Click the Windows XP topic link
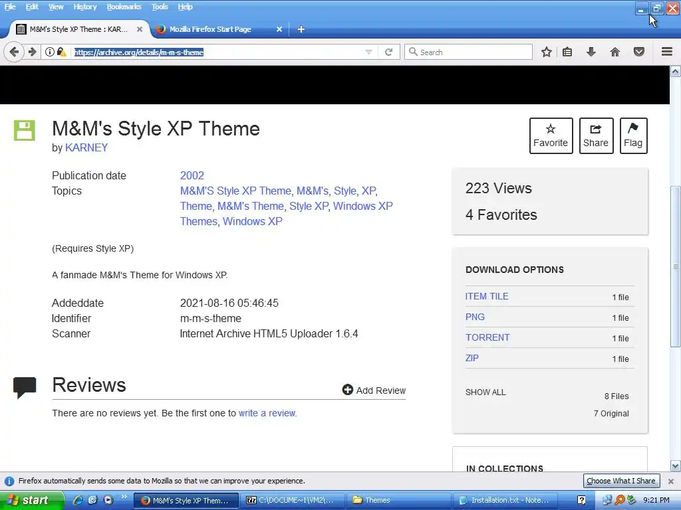 pyautogui.click(x=252, y=221)
